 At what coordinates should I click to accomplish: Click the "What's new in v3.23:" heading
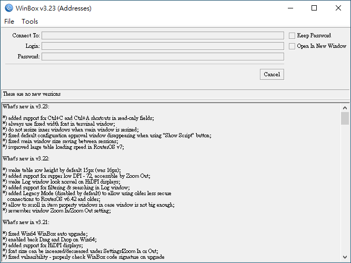pyautogui.click(x=26, y=107)
